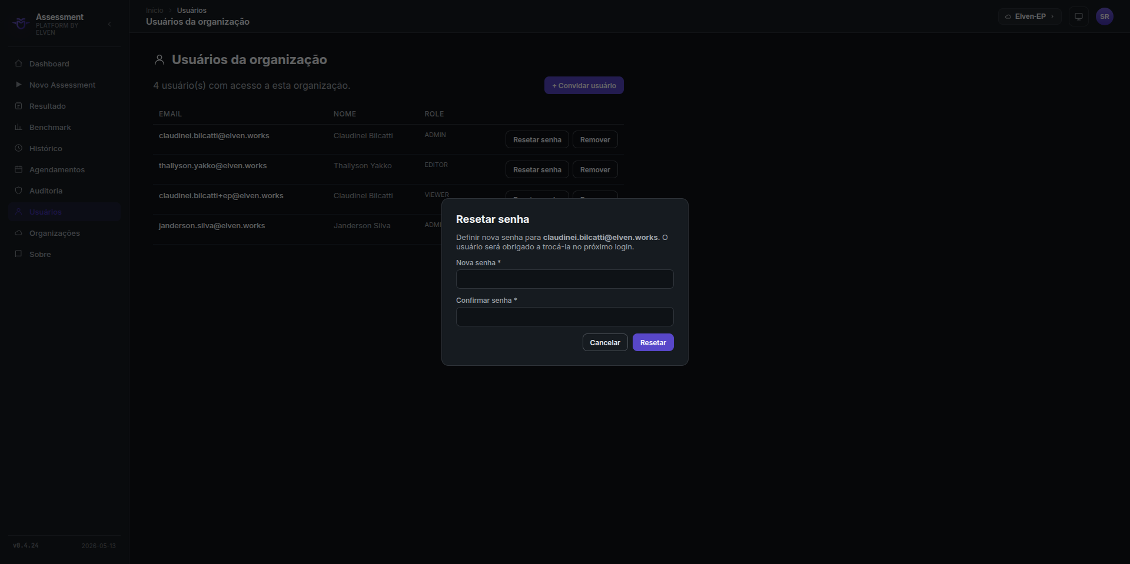Remove user thallyson.yakko@elven.works
Screen dimensions: 1130x564
point(595,169)
